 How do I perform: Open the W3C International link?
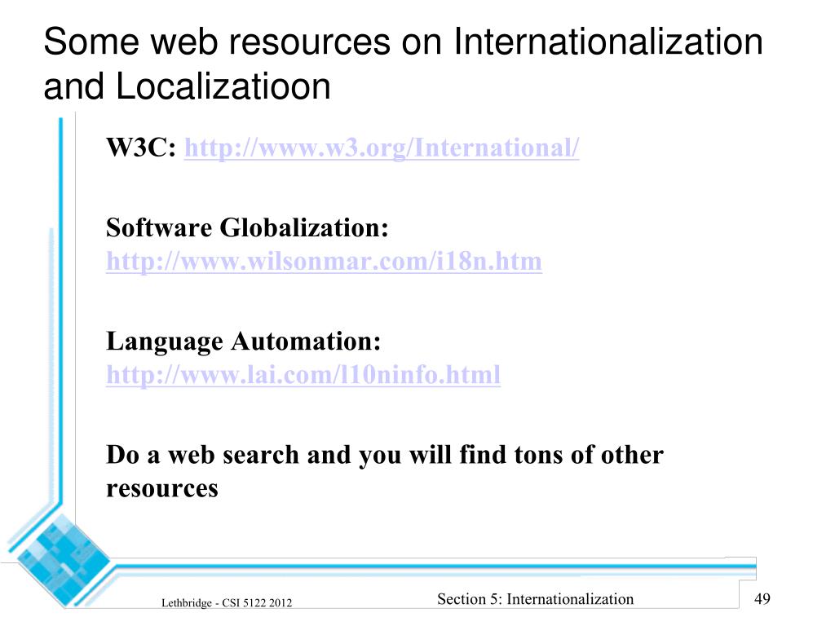click(x=382, y=148)
